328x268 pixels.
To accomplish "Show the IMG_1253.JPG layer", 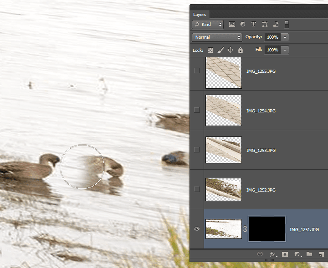I will pyautogui.click(x=197, y=150).
